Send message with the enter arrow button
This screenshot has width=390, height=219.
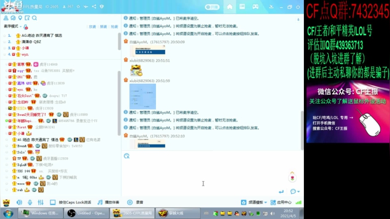click(281, 192)
